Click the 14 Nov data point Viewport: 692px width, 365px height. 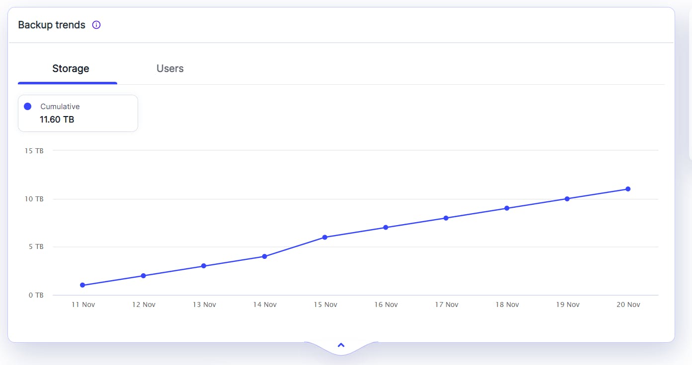(x=264, y=256)
